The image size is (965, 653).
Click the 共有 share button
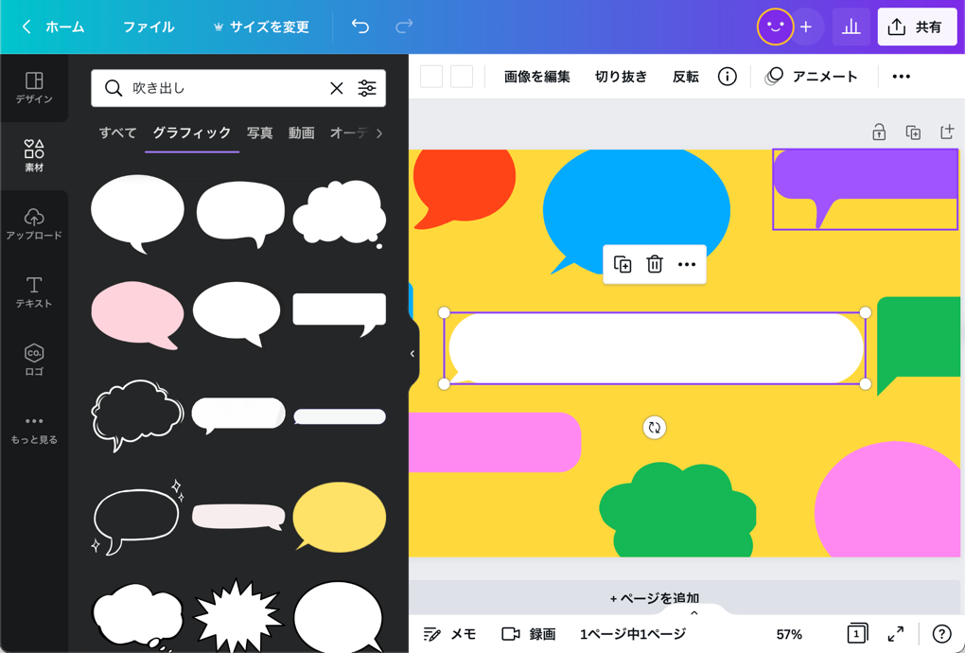tap(917, 26)
